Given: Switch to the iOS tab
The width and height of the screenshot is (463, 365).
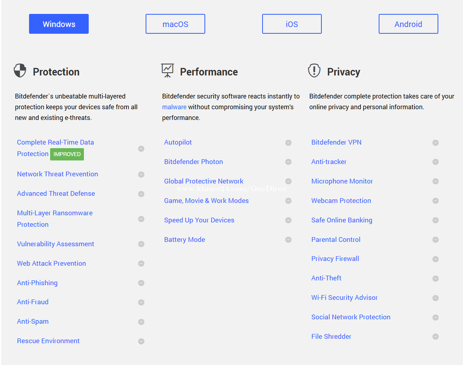Looking at the screenshot, I should (x=292, y=24).
